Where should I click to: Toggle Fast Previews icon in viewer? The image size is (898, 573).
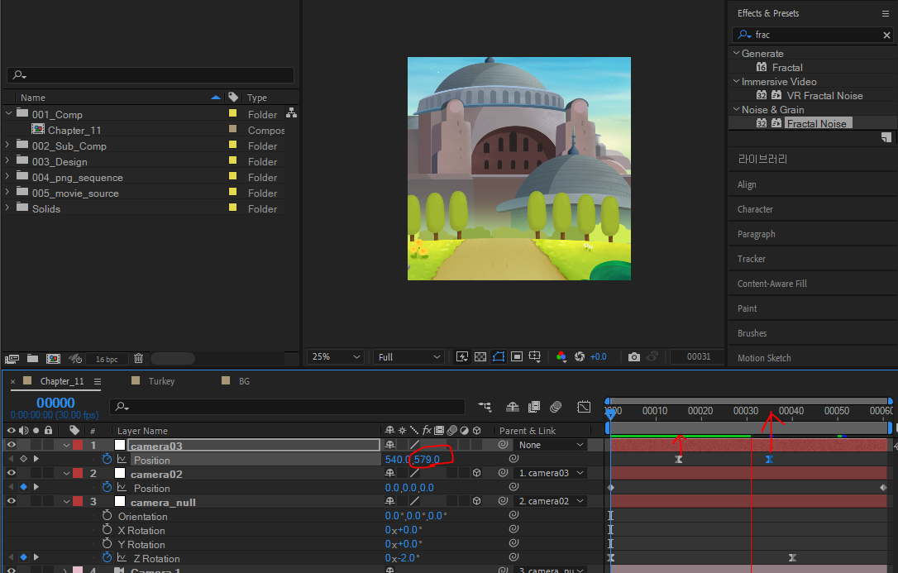461,356
